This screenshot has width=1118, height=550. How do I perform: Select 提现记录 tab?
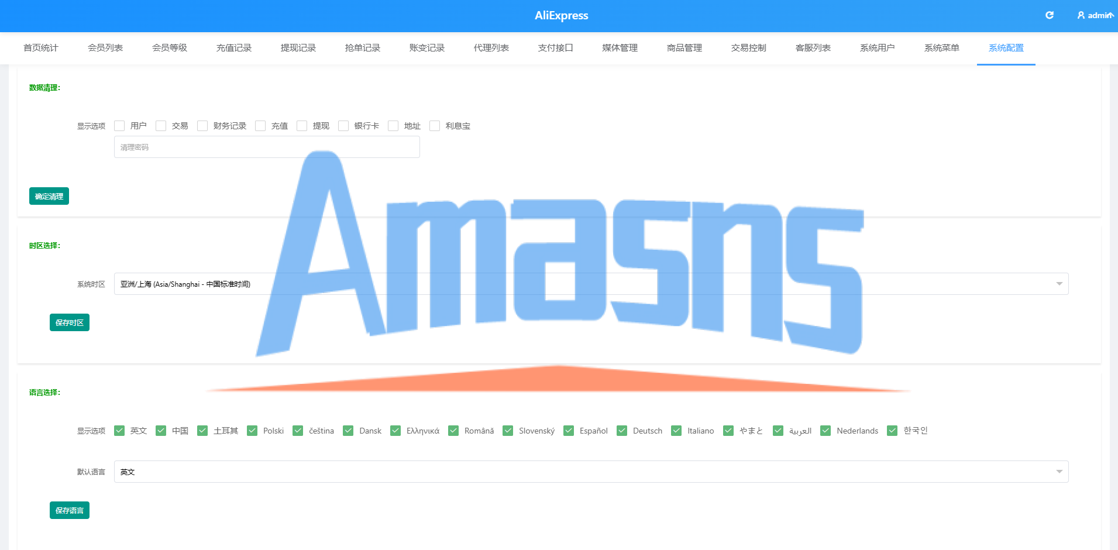[x=298, y=48]
